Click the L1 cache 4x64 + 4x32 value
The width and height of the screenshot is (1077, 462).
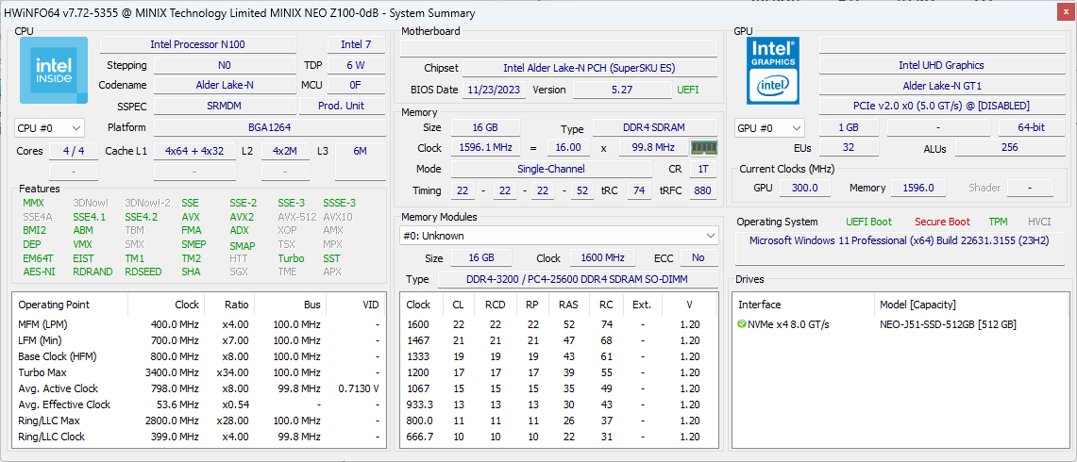[194, 151]
